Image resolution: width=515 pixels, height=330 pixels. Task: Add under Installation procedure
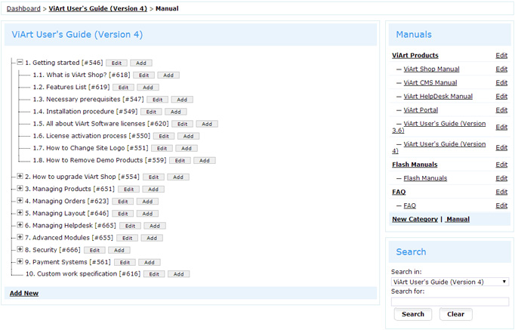pos(176,112)
